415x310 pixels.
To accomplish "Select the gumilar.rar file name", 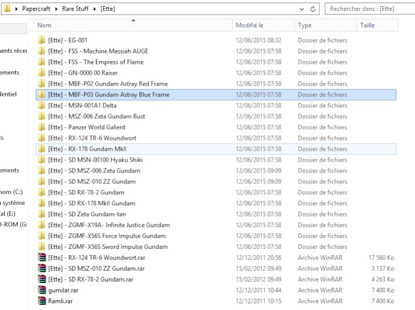I will [63, 290].
